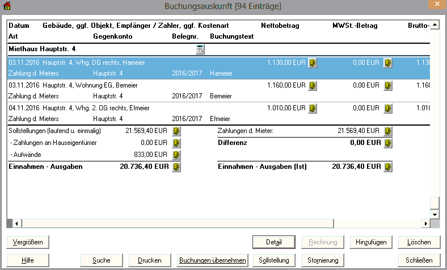Click coin icon beside Sollstellungen 21.569,40 EUR

176,131
